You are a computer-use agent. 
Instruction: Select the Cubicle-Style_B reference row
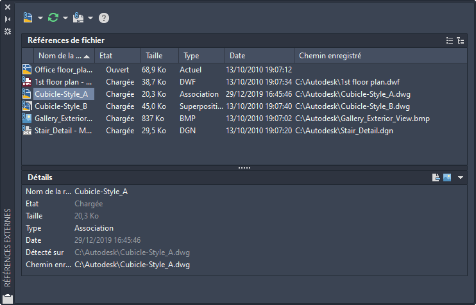(x=61, y=106)
